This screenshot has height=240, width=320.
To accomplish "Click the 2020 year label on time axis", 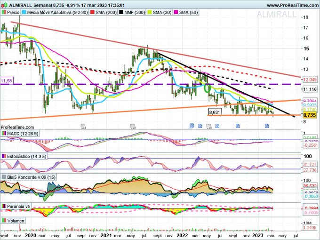I will (31, 235).
